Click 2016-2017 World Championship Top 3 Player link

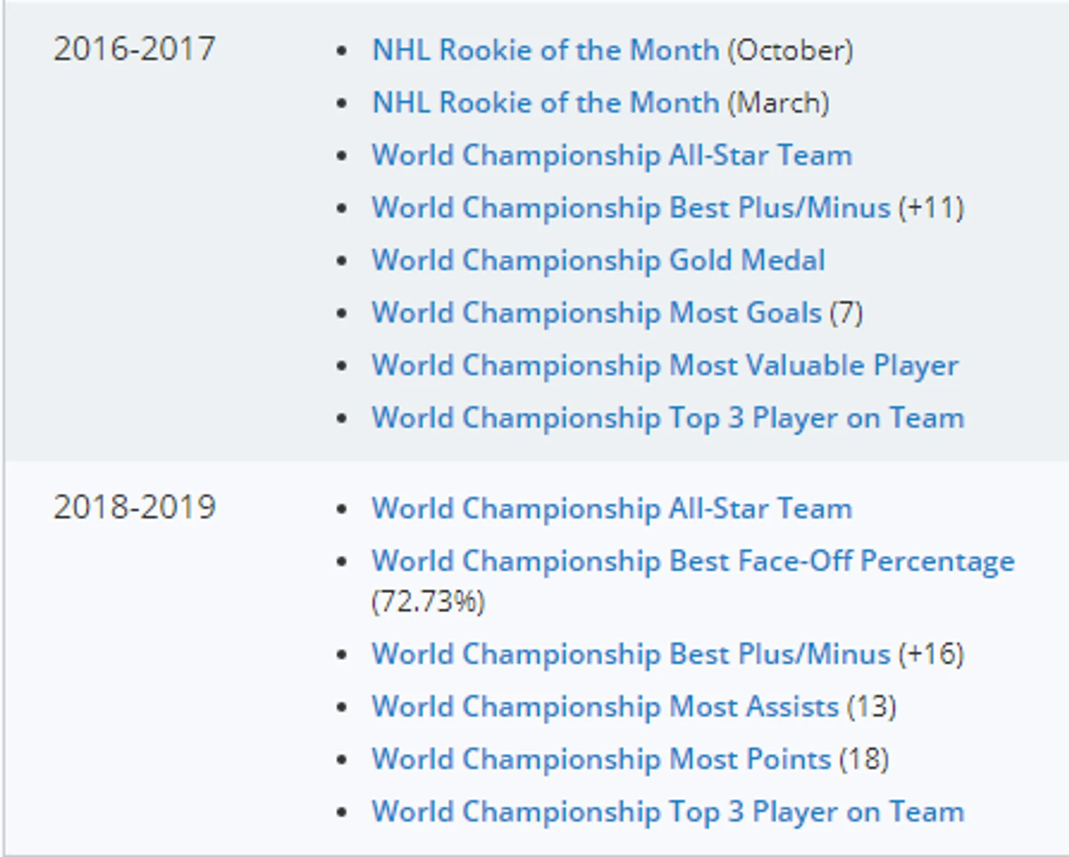(668, 418)
